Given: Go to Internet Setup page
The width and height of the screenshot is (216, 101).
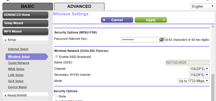Looking at the screenshot, I should click(18, 49).
